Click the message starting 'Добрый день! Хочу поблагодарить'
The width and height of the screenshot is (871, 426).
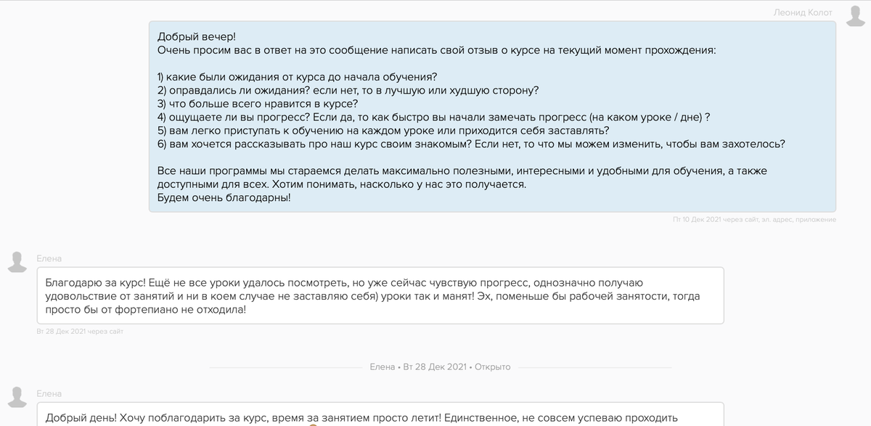pos(361,417)
